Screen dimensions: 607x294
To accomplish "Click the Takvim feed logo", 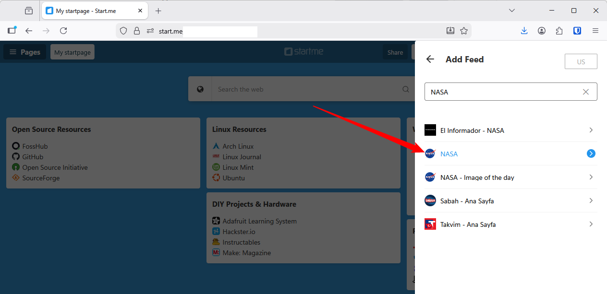I will pos(430,224).
